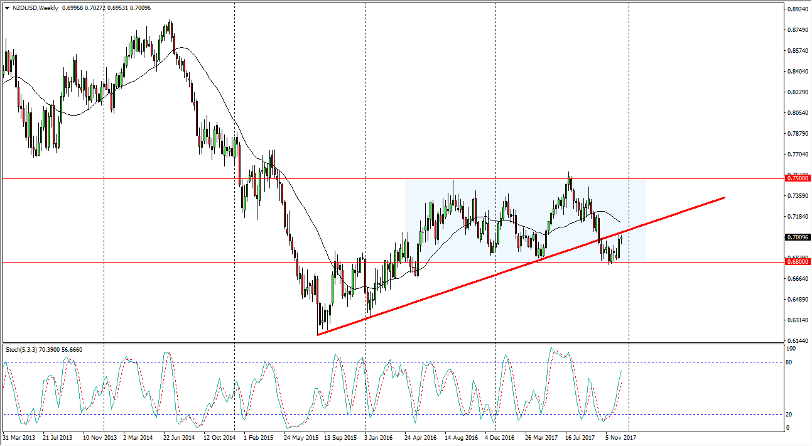The height and width of the screenshot is (446, 812).
Task: Click the 0.89240 price axis label
Action: click(x=796, y=9)
